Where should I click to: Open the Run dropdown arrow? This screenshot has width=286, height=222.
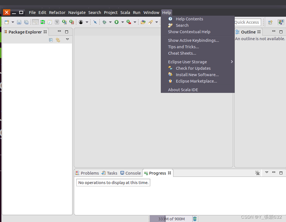point(123,22)
